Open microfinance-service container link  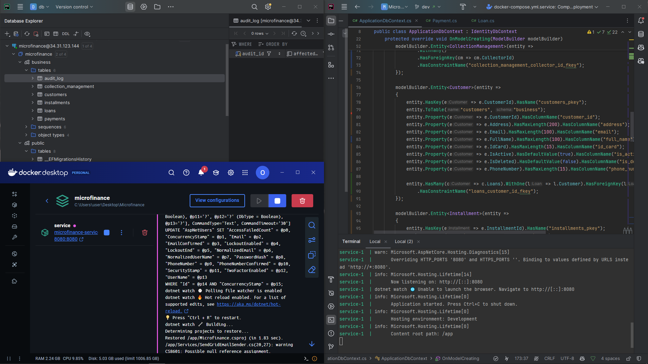pos(76,232)
